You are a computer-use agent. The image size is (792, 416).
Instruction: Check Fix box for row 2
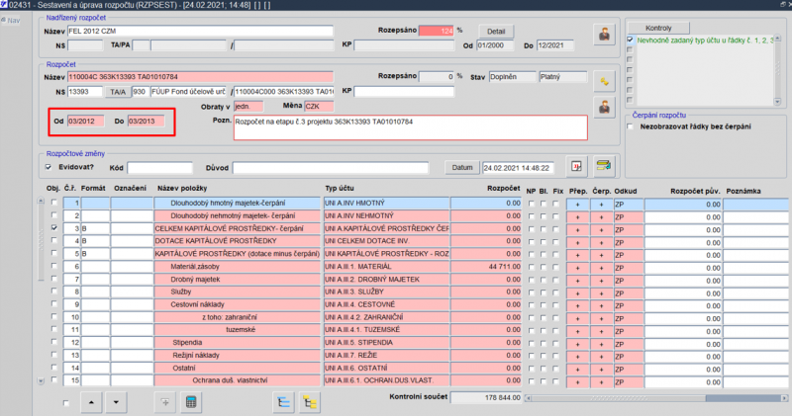tap(555, 216)
